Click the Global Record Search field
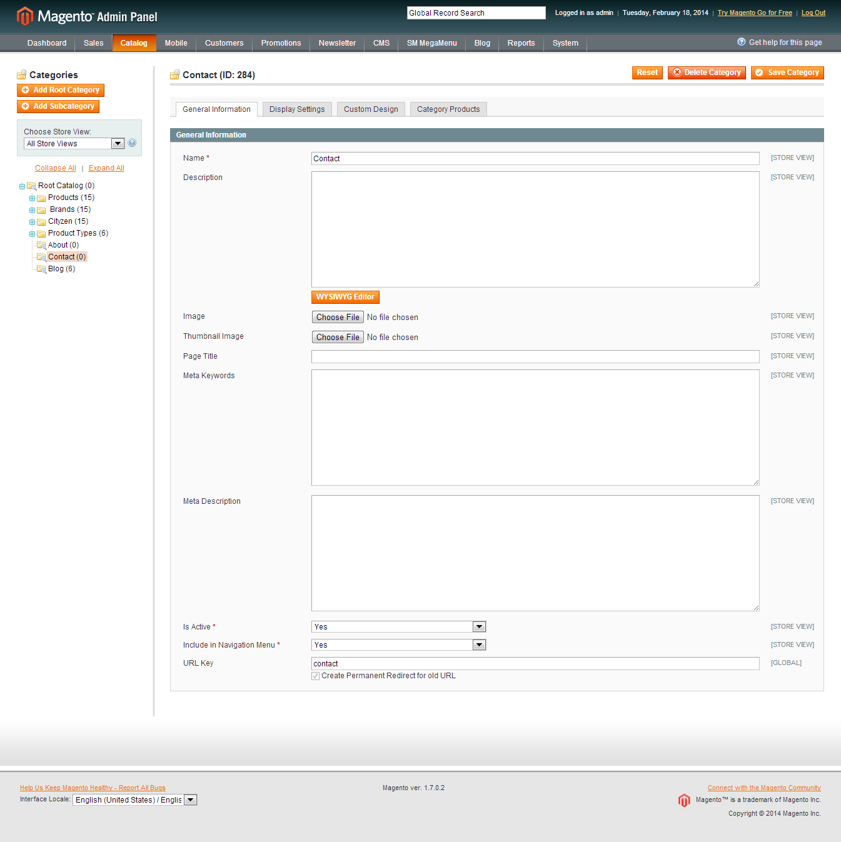 pyautogui.click(x=476, y=13)
